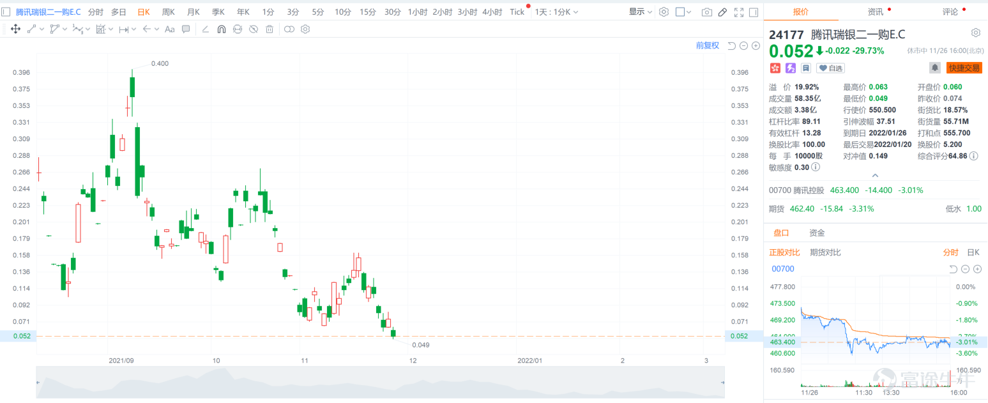
Task: Select the wave pattern drawing tool
Action: (x=77, y=29)
